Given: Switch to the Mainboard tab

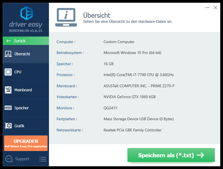Looking at the screenshot, I should point(26,90).
